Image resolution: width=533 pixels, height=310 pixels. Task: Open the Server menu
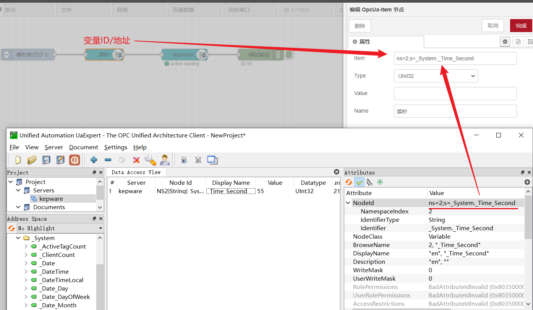(x=54, y=147)
